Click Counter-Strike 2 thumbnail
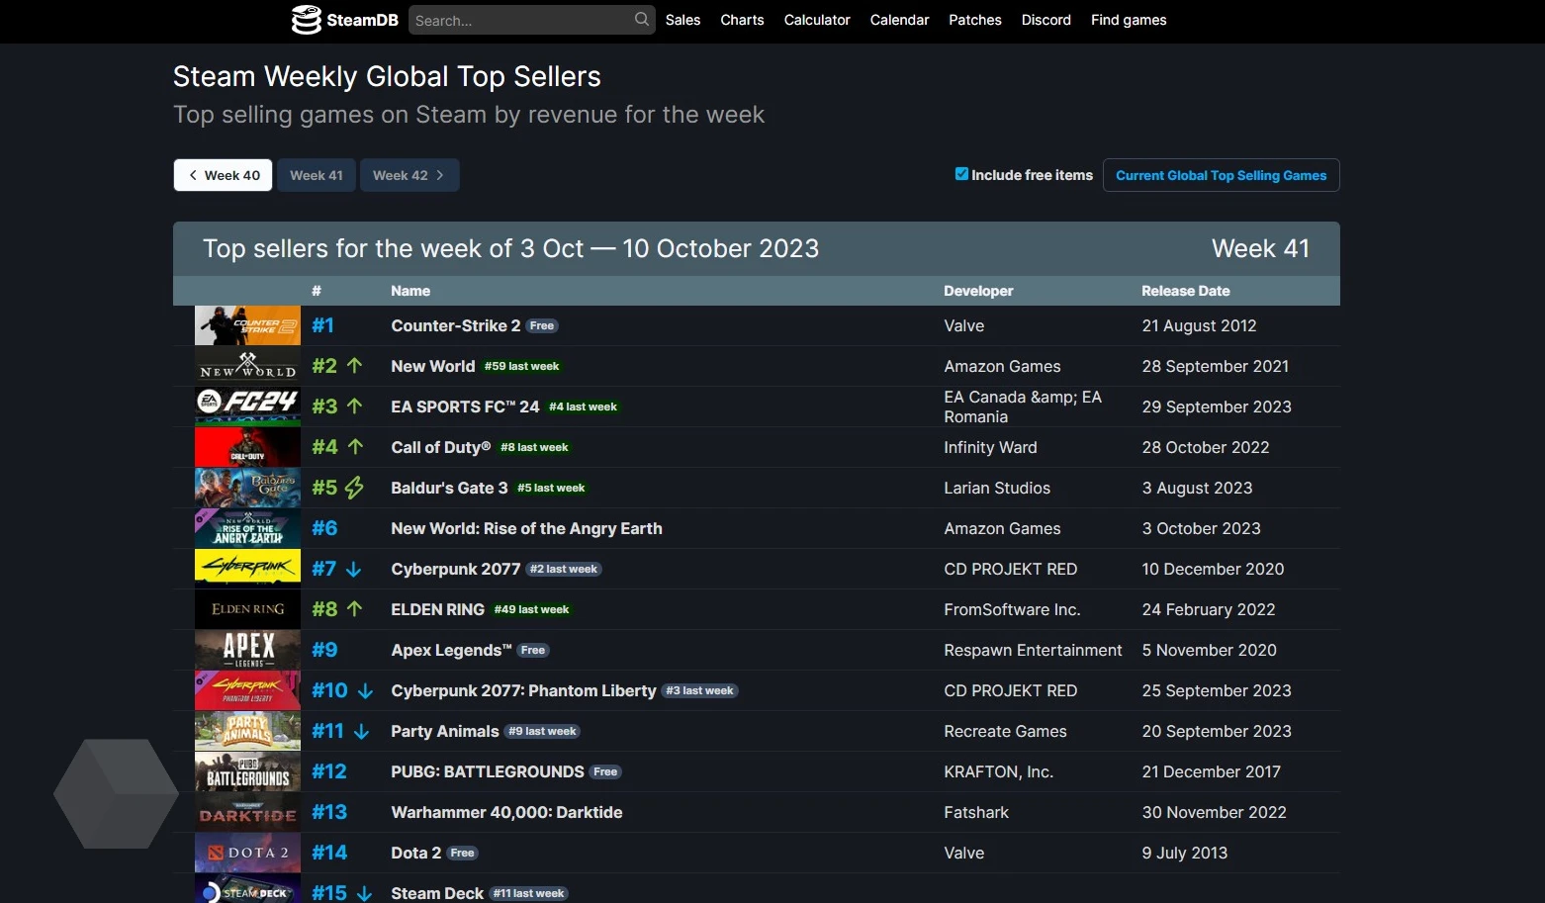Viewport: 1545px width, 903px height. (x=247, y=325)
